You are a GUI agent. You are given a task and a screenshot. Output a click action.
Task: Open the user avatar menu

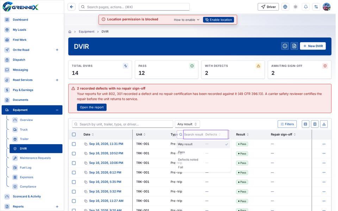327,7
